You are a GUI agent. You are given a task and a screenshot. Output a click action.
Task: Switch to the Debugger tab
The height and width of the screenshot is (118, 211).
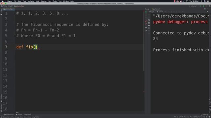click(151, 12)
